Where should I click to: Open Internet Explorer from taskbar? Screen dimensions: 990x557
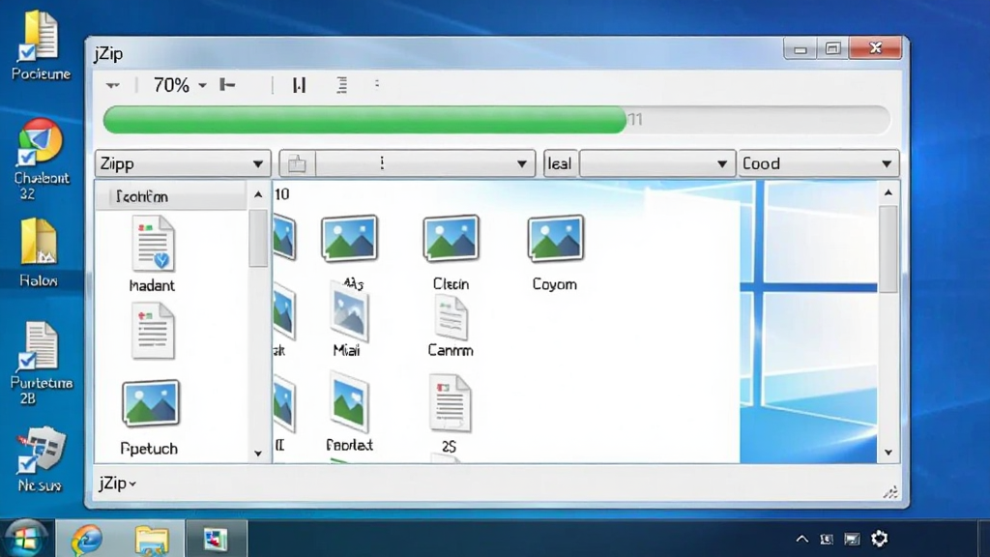pyautogui.click(x=86, y=540)
